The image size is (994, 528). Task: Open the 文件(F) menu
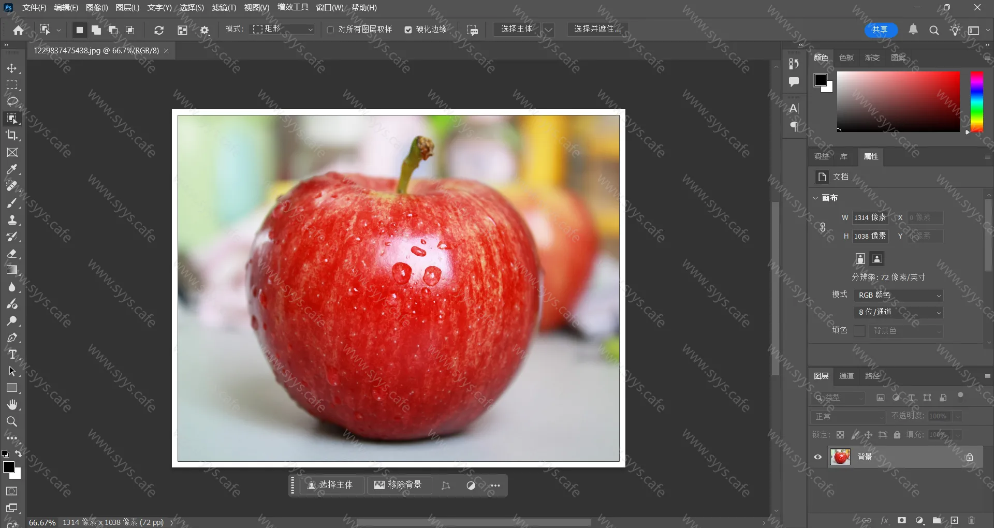point(34,8)
